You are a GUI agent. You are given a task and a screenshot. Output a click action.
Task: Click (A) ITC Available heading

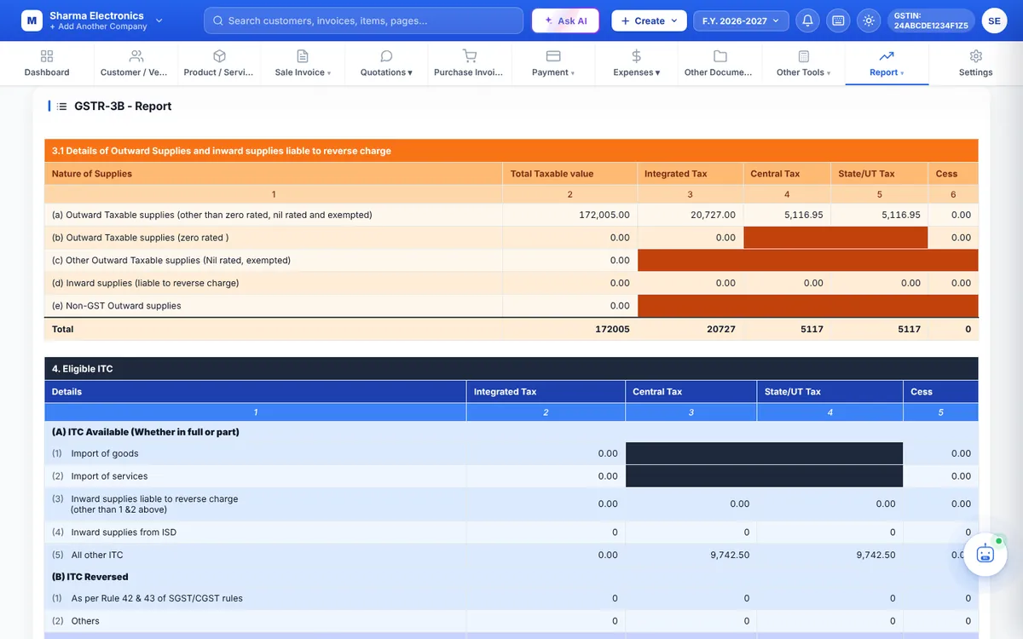(x=146, y=432)
